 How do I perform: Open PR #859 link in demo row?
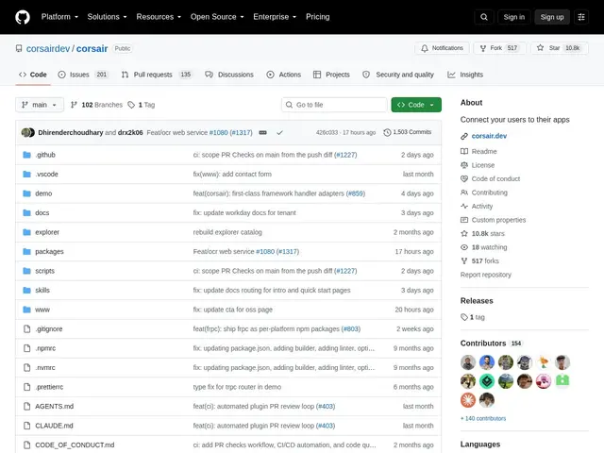click(356, 193)
